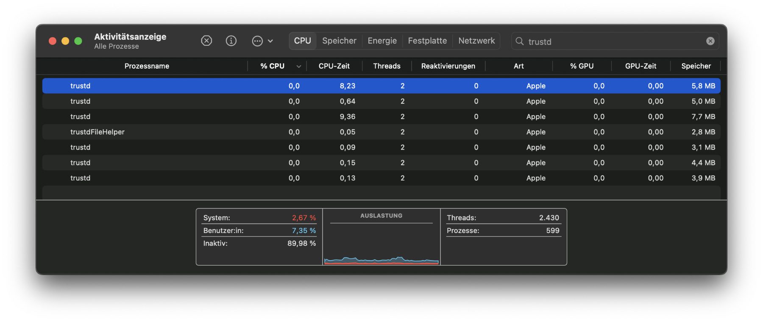Click the magnifying glass search icon

[519, 41]
